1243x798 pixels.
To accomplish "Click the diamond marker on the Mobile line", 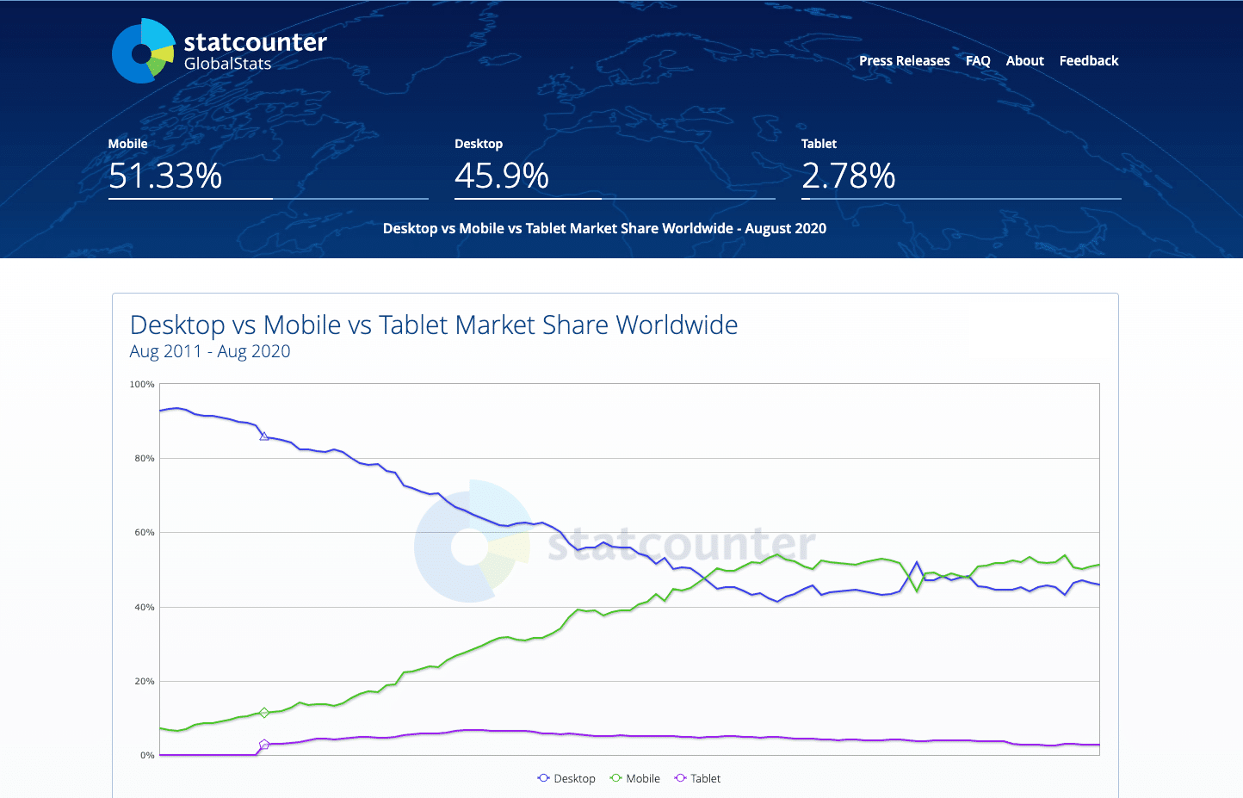I will coord(263,712).
